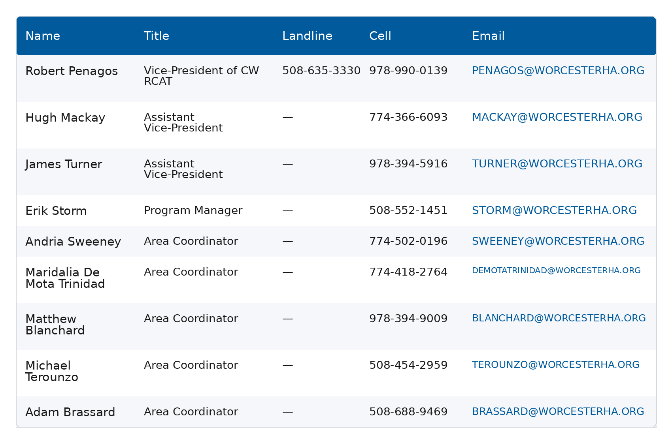Click Adam Brassard's cell number 508-688-9469

pos(408,412)
